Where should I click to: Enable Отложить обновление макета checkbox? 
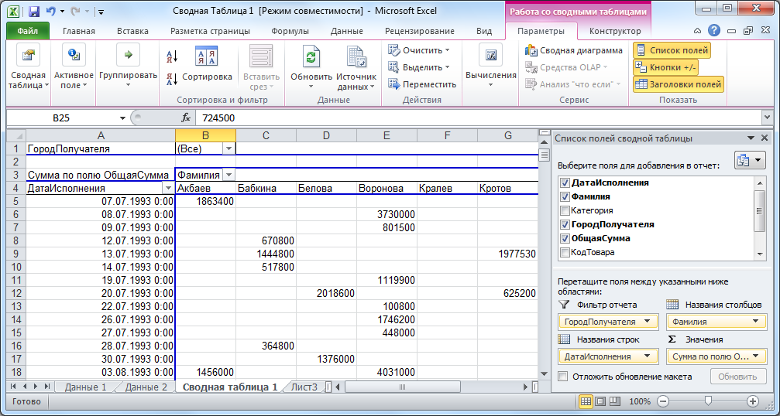[x=563, y=377]
